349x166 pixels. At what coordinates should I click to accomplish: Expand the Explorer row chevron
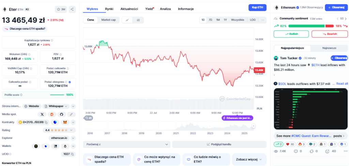pyautogui.click(x=73, y=138)
